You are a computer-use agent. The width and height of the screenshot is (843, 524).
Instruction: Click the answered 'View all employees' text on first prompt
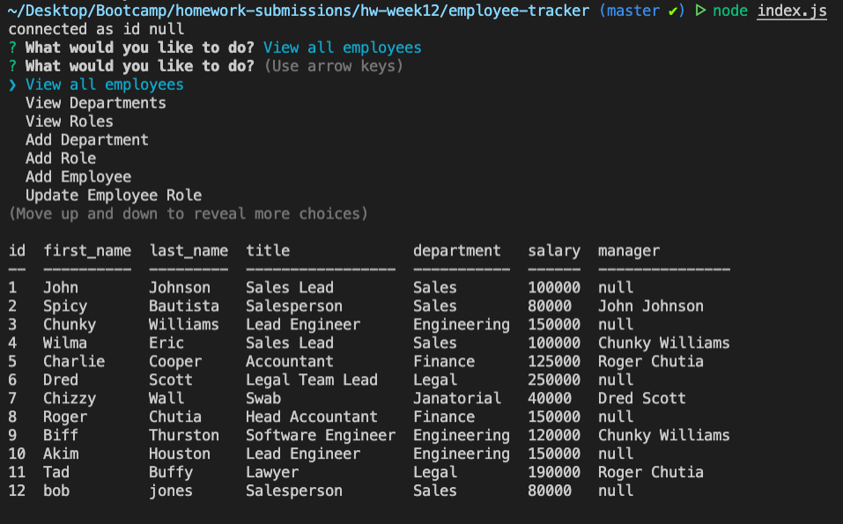point(343,48)
